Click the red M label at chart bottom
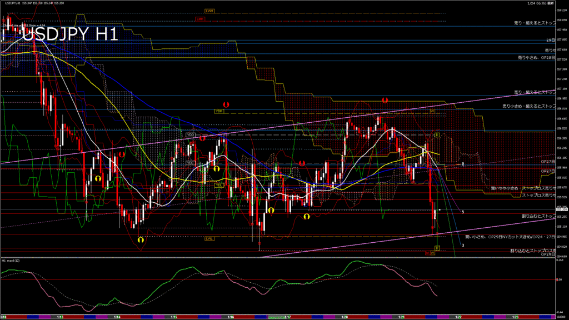Viewport: 569px width, 320px height. tap(427, 253)
